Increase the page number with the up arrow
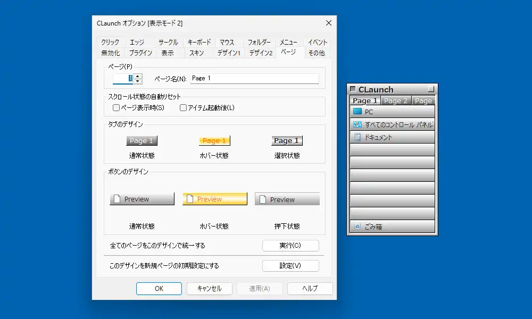The width and height of the screenshot is (532, 319). pos(137,76)
